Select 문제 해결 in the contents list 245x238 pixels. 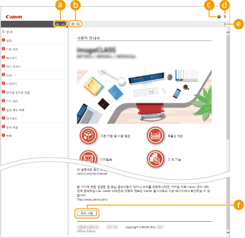(12, 127)
